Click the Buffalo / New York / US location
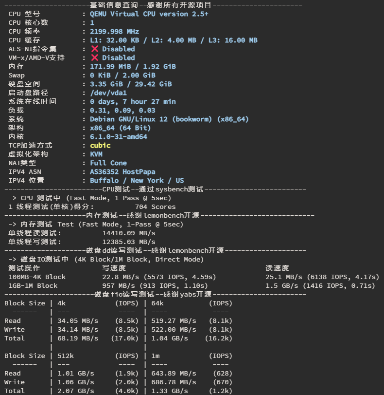This screenshot has height=395, width=384. (137, 180)
